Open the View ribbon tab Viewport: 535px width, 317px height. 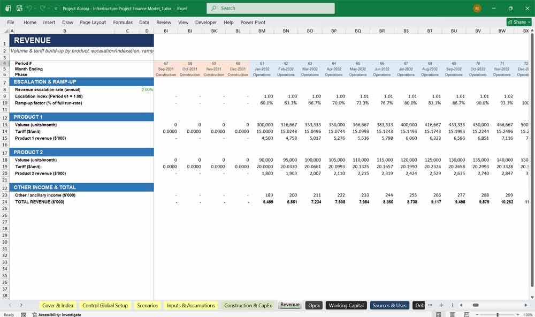[x=183, y=22]
